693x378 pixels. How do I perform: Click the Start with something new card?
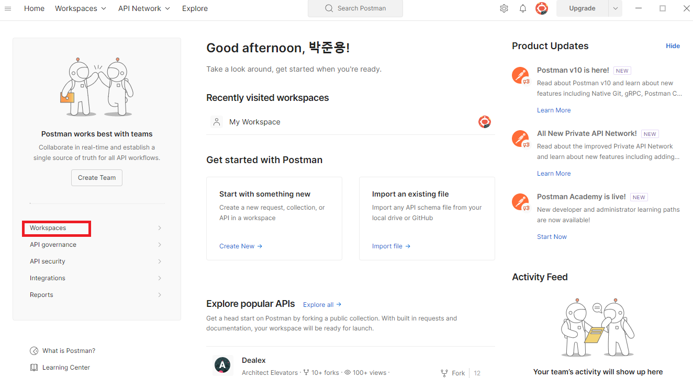point(274,219)
